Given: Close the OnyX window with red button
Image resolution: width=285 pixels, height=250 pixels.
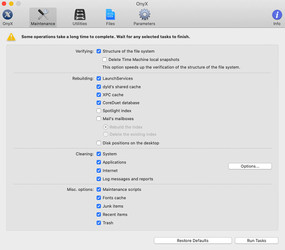Looking at the screenshot, I should pos(4,4).
